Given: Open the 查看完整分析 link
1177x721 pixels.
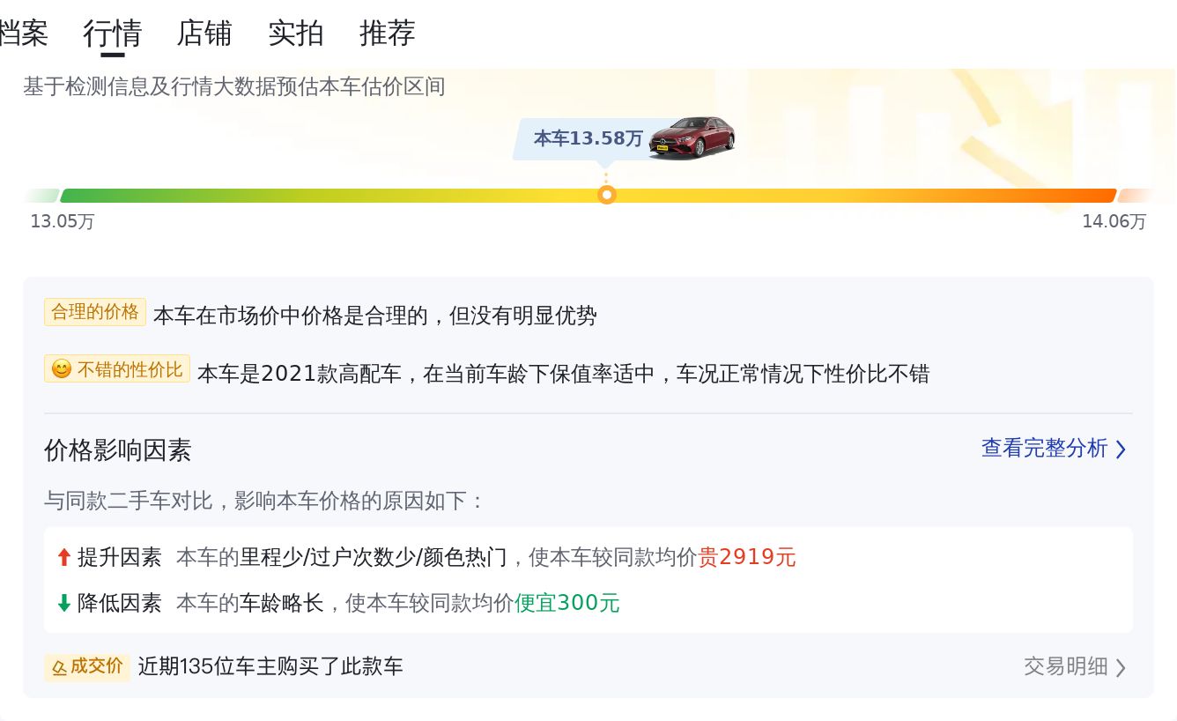Looking at the screenshot, I should (x=1045, y=449).
